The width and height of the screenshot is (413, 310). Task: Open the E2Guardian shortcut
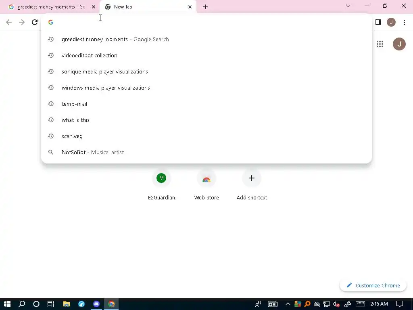161,184
